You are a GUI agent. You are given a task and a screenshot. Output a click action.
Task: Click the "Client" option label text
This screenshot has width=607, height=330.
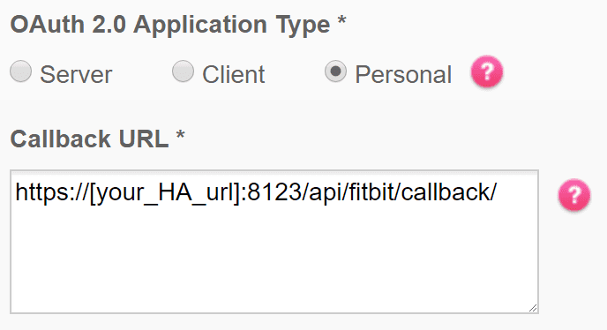coord(234,74)
